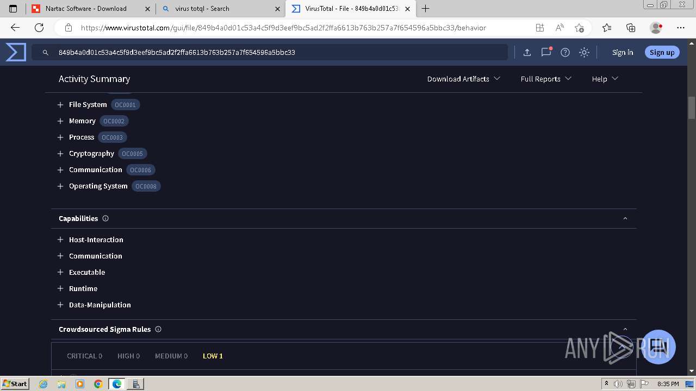
Task: Open the Download Artifacts dropdown
Action: pyautogui.click(x=463, y=79)
